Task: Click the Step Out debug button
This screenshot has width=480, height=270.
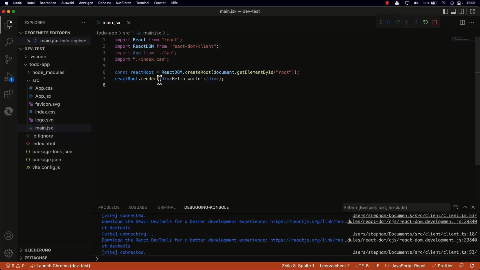Action: (x=416, y=22)
